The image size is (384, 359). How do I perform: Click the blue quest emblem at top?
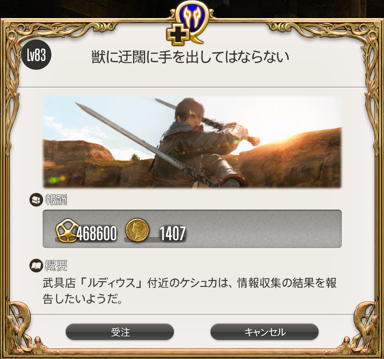pos(193,20)
